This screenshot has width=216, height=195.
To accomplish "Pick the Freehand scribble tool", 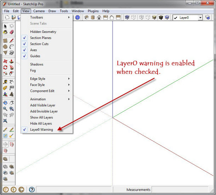I will point(12,53).
